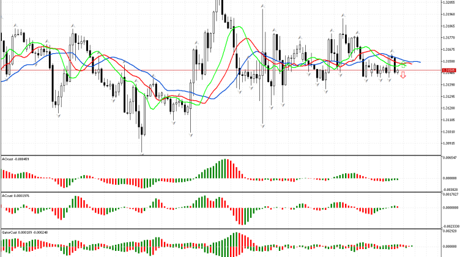Click the 1.31010 price scale label
The image size is (460, 257).
click(x=450, y=132)
